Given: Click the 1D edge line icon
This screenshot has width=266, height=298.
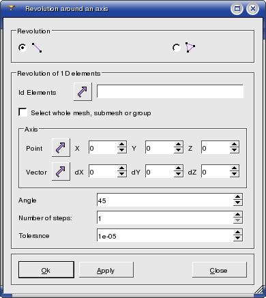Looking at the screenshot, I should [37, 48].
